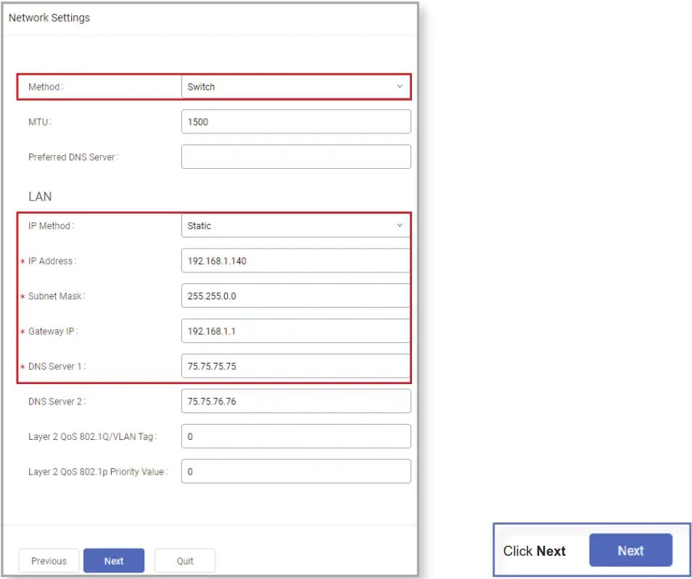This screenshot has width=692, height=579.
Task: Open the IP Method dropdown showing Static
Action: (296, 225)
